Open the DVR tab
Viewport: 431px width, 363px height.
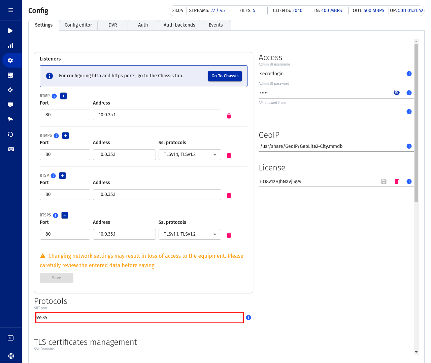(x=113, y=25)
